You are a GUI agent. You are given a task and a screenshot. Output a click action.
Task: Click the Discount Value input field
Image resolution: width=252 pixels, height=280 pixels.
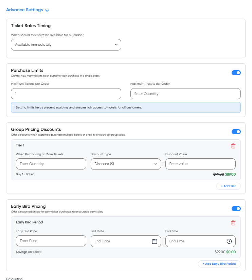pyautogui.click(x=200, y=164)
